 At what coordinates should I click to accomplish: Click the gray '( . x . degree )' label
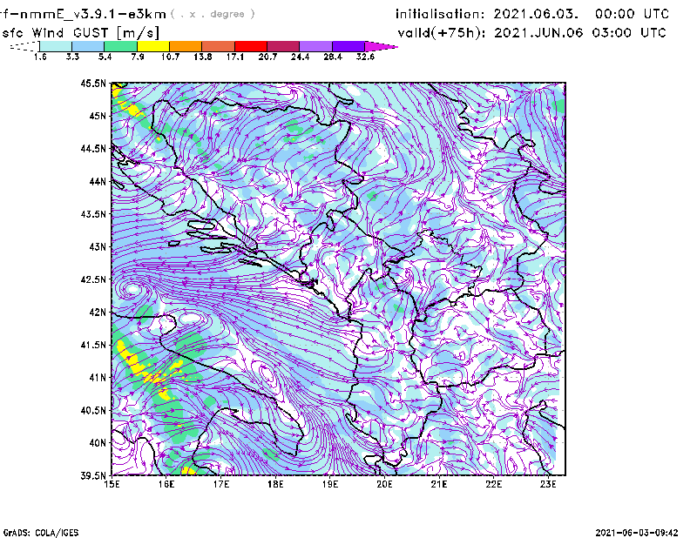[x=213, y=14]
